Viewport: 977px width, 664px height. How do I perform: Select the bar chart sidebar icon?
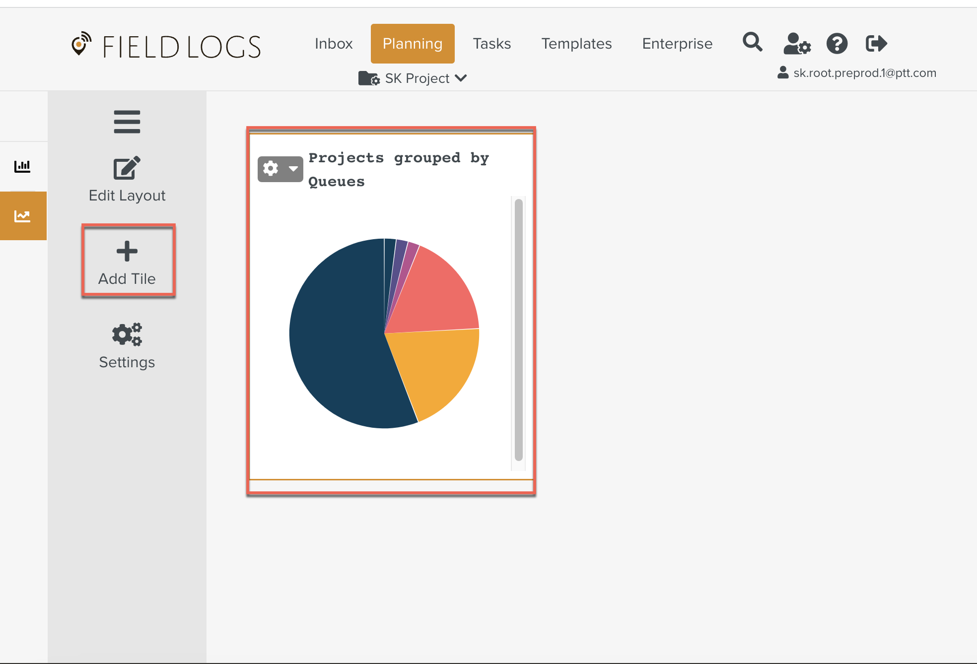point(22,166)
